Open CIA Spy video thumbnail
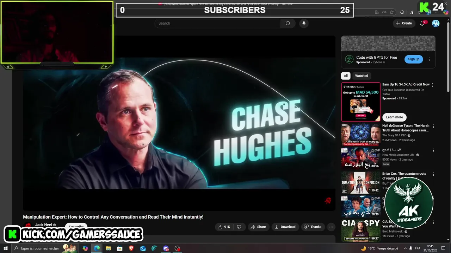 [361, 231]
